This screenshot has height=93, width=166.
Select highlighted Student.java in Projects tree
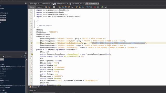coord(3,20)
